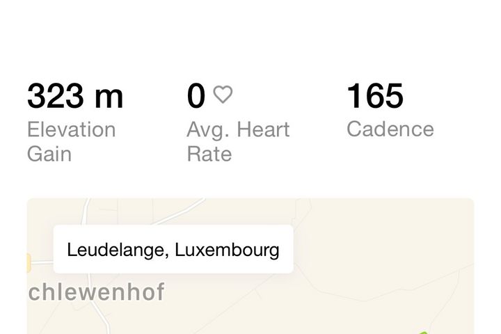Screen dimensions: 501x334
Task: Tap the green route segment on map
Action: [424, 333]
